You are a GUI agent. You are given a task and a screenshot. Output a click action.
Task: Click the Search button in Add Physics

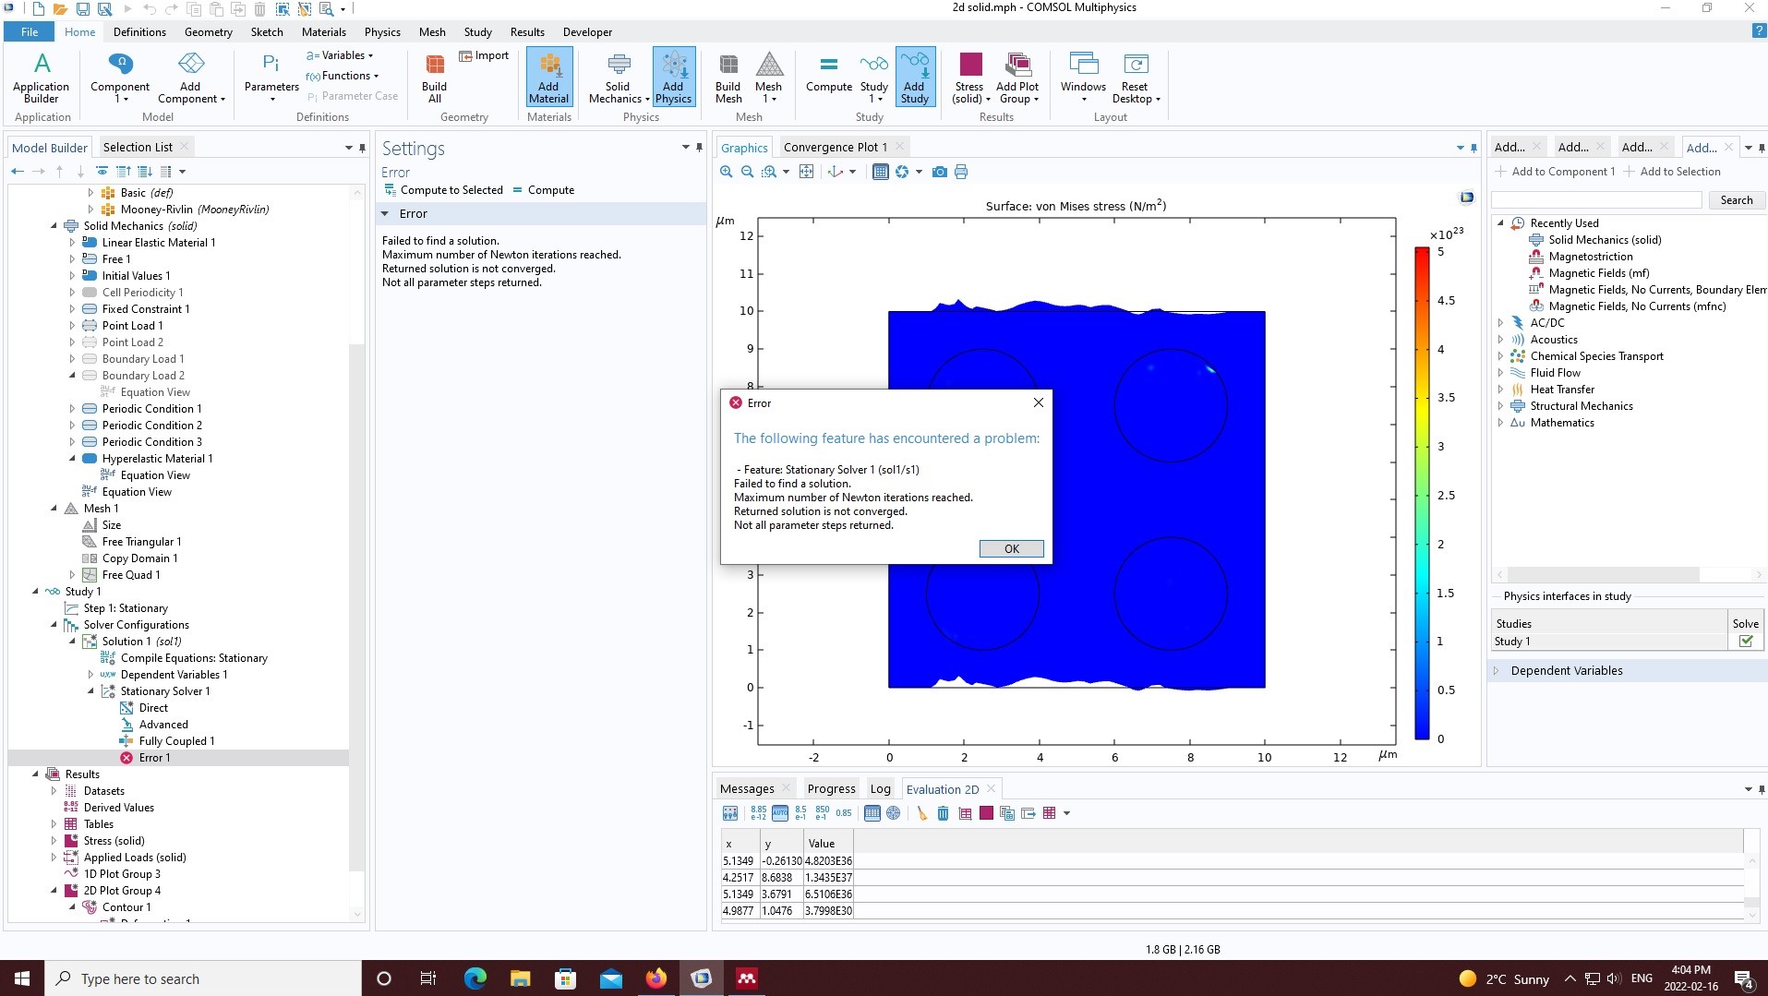point(1736,200)
